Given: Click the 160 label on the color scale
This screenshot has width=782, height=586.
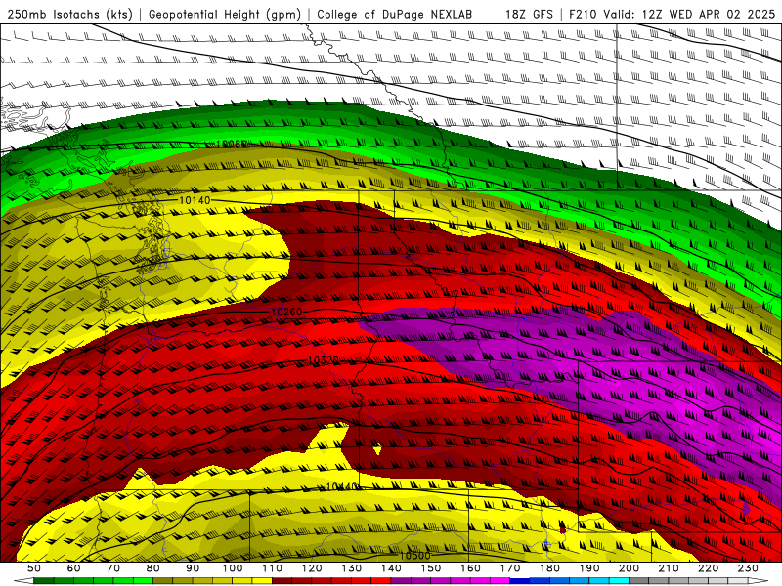Looking at the screenshot, I should coord(470,568).
